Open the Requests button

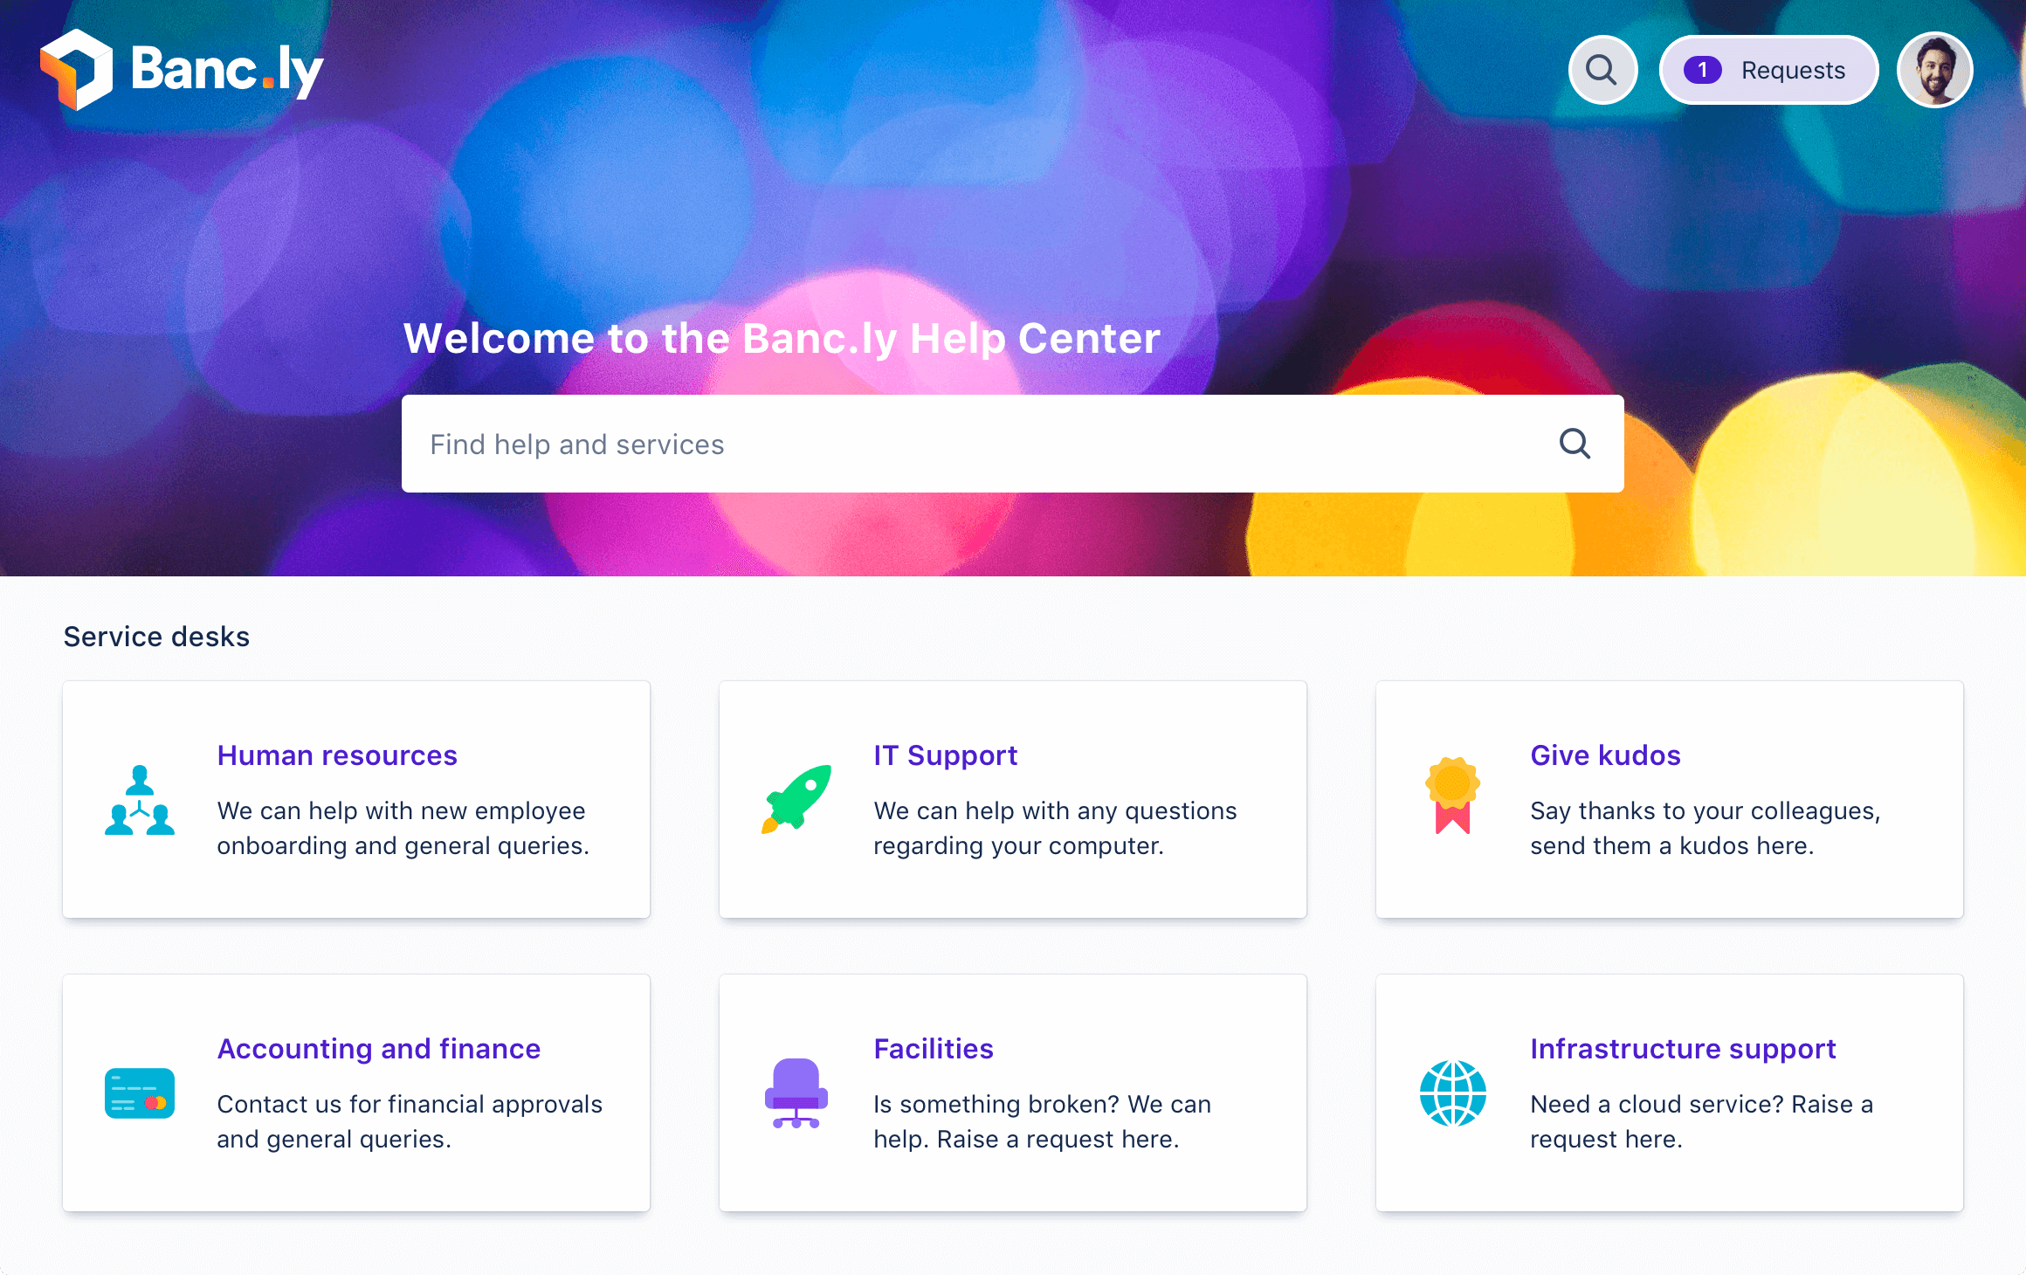pos(1768,70)
